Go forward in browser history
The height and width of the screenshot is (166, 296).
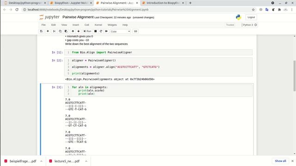coord(11,10)
